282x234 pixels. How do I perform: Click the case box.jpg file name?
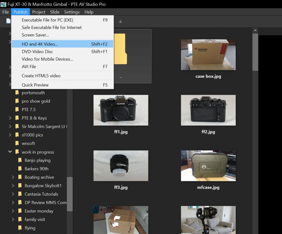[x=208, y=76]
